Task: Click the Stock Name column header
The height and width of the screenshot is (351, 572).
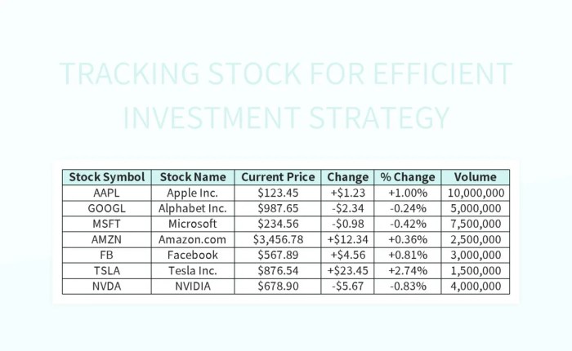Action: click(193, 177)
